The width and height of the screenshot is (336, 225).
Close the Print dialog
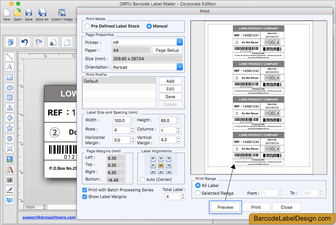point(287,207)
